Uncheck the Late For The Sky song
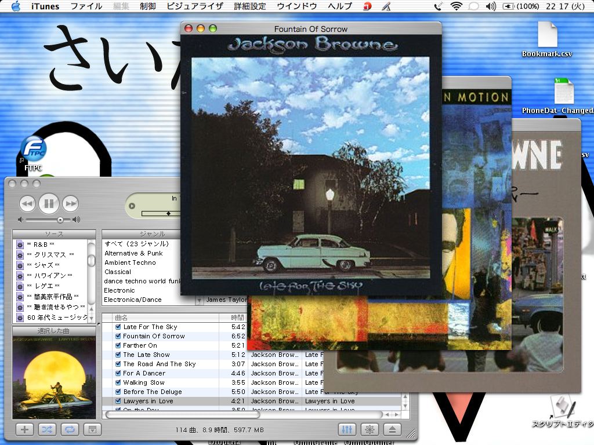 (x=118, y=327)
